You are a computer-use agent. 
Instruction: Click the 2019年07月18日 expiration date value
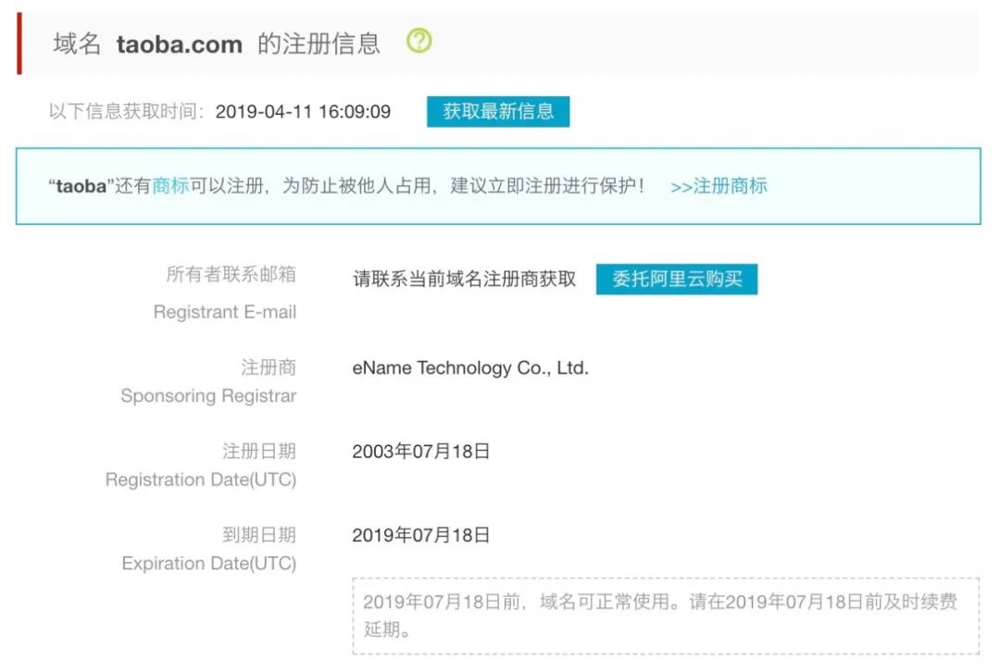point(420,535)
